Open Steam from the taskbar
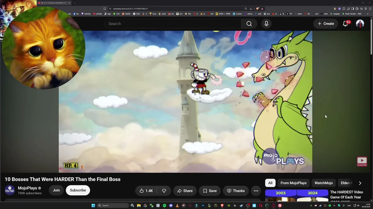 tap(241, 206)
